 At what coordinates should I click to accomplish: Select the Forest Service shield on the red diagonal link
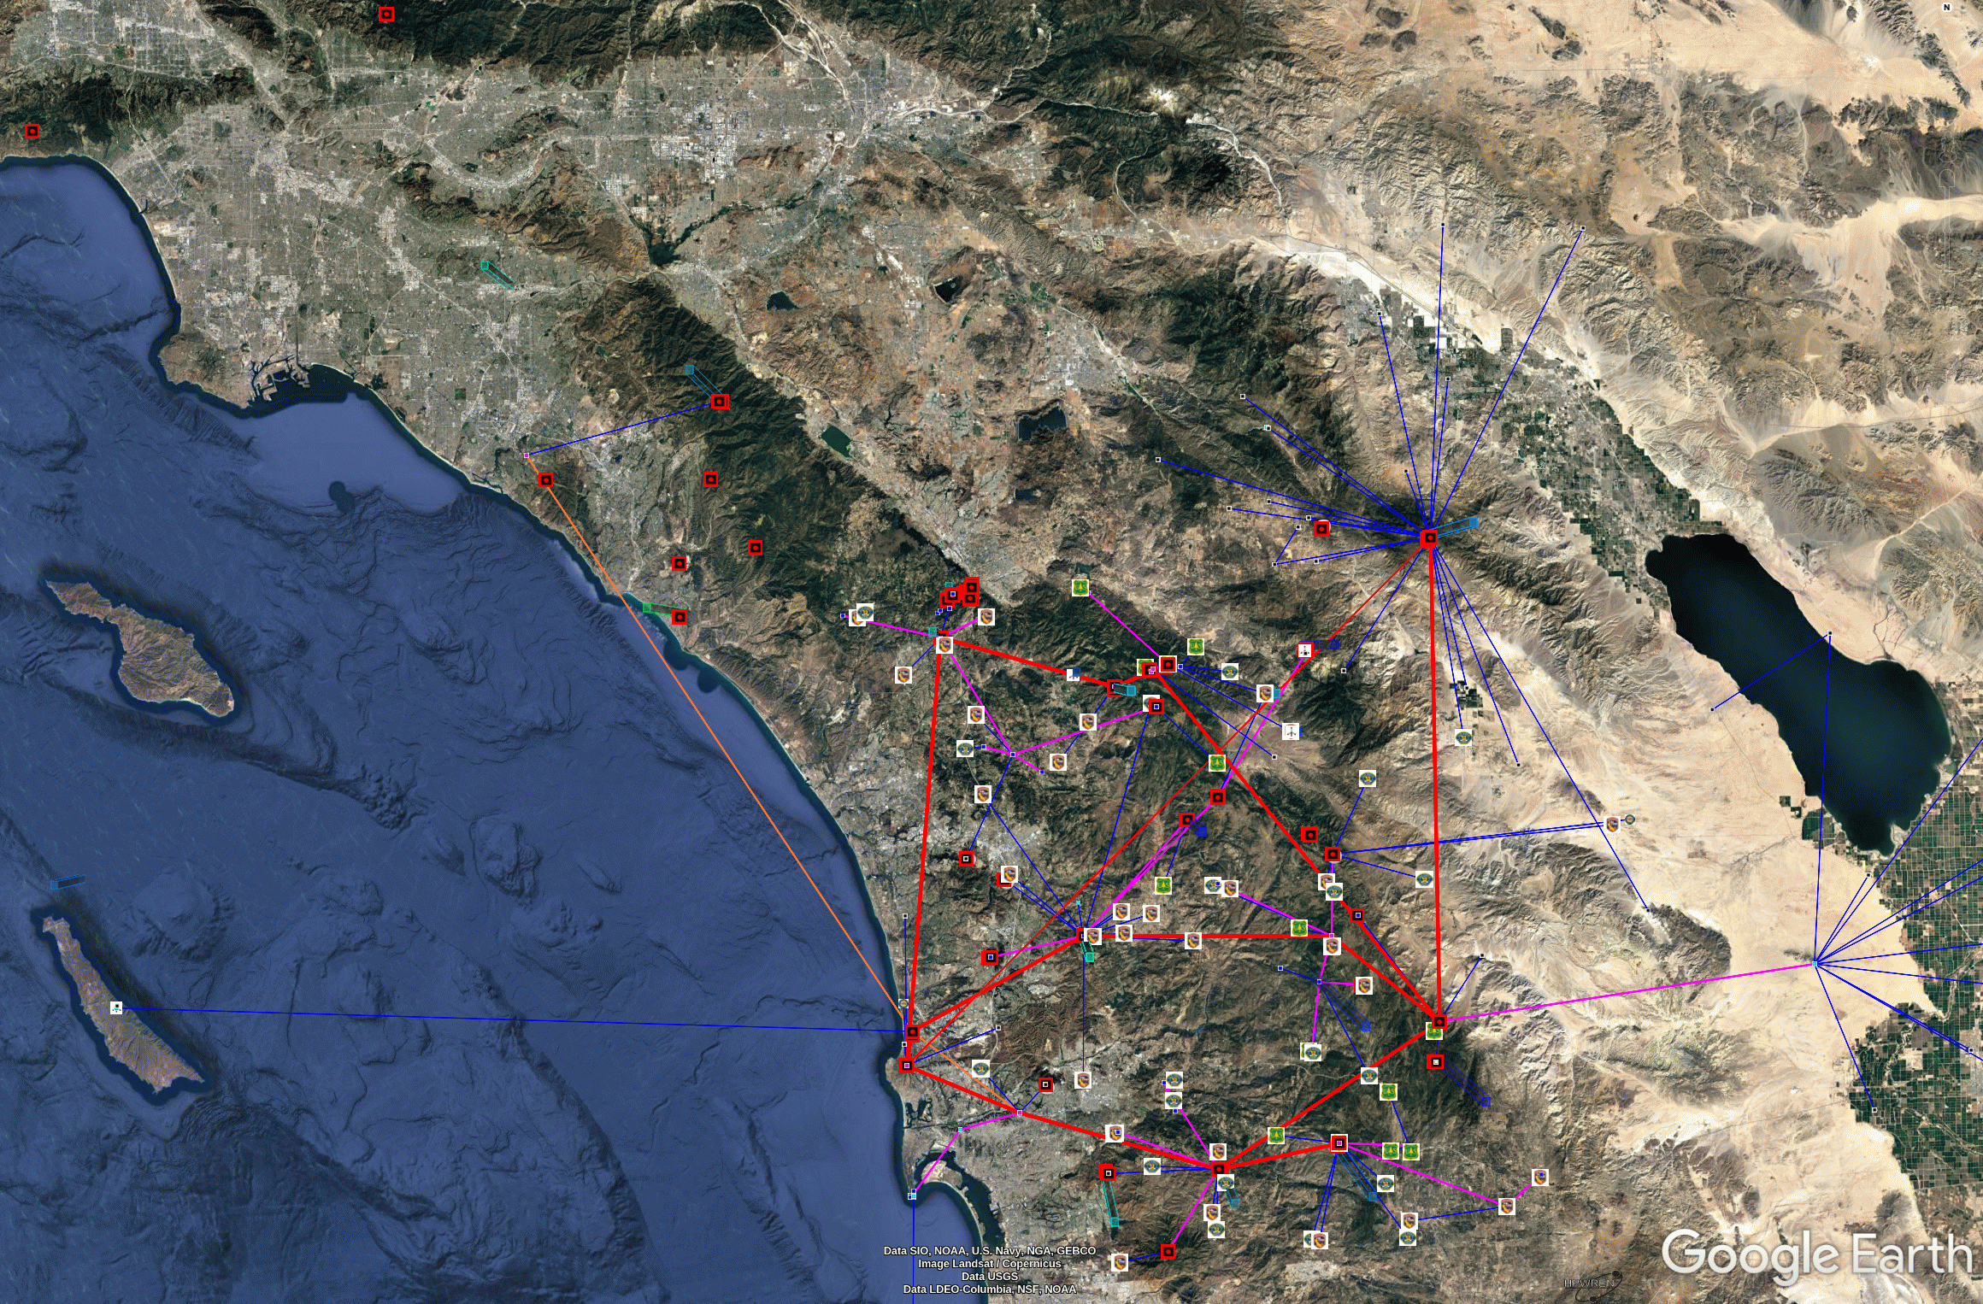coord(1217,762)
